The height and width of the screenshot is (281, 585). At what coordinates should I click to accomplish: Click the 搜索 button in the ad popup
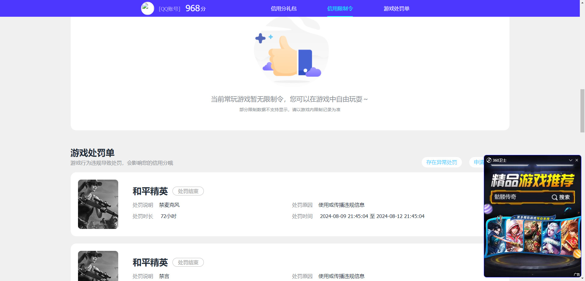(561, 197)
